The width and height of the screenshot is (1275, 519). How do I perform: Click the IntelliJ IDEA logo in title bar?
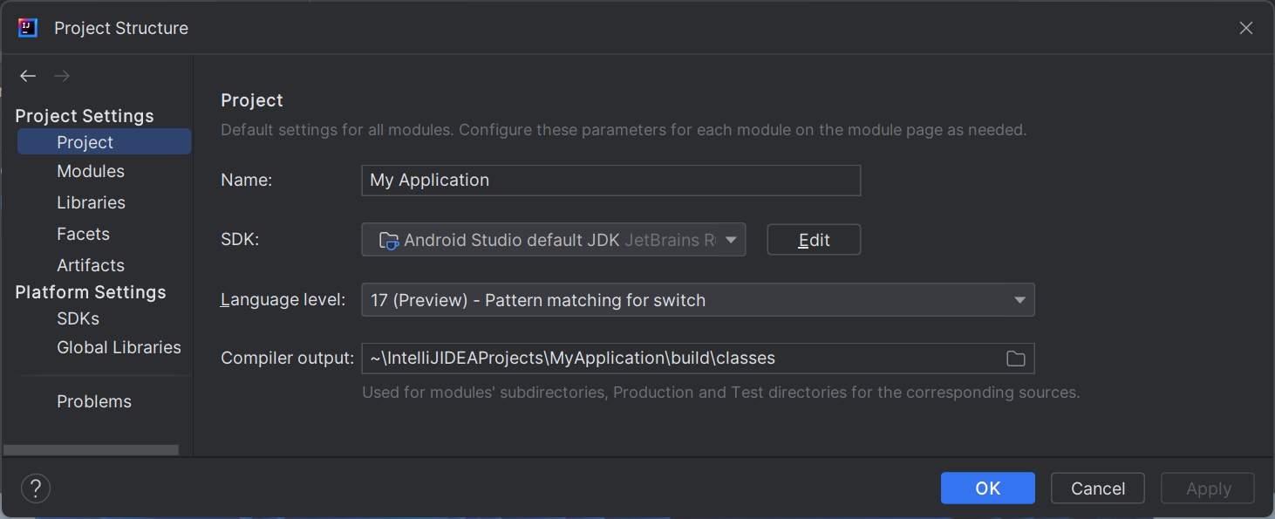click(x=28, y=28)
